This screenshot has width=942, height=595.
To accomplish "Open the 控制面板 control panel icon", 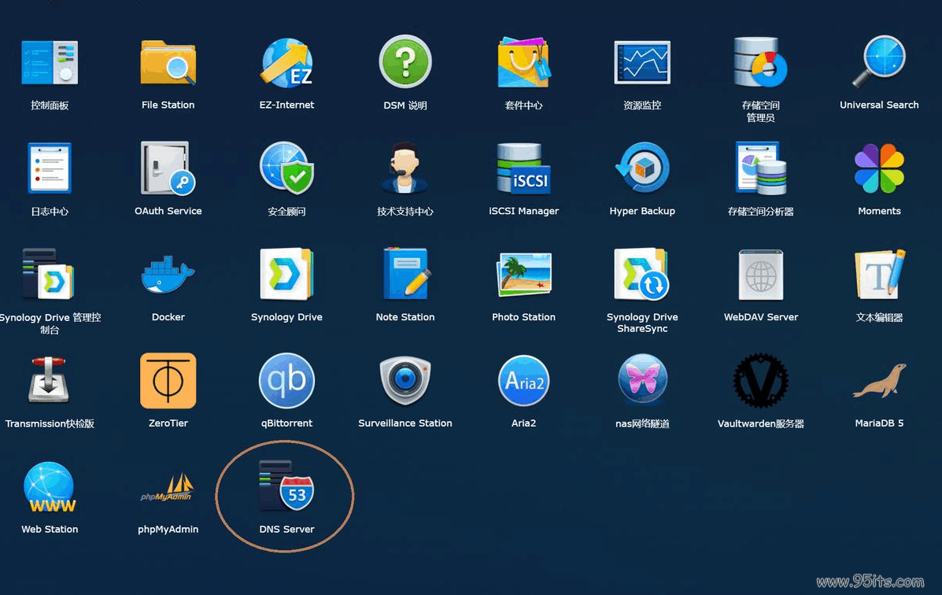I will [x=50, y=62].
